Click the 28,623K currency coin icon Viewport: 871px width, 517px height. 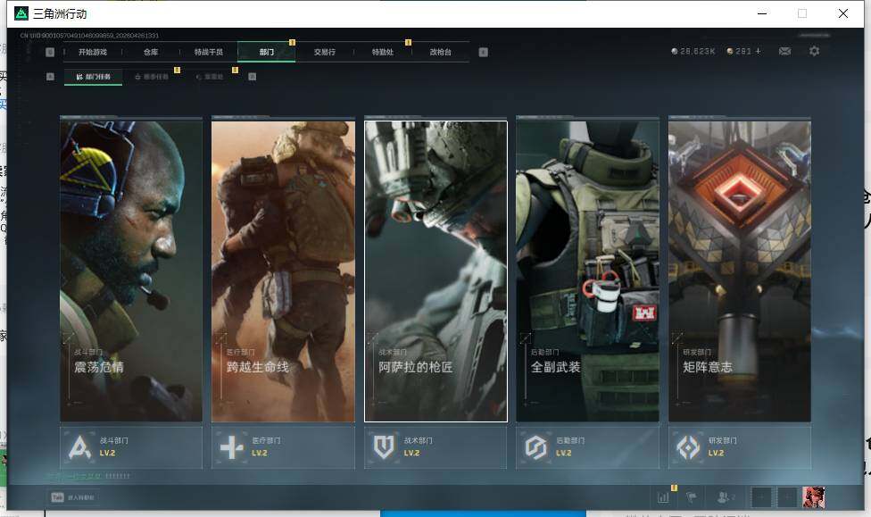coord(675,51)
